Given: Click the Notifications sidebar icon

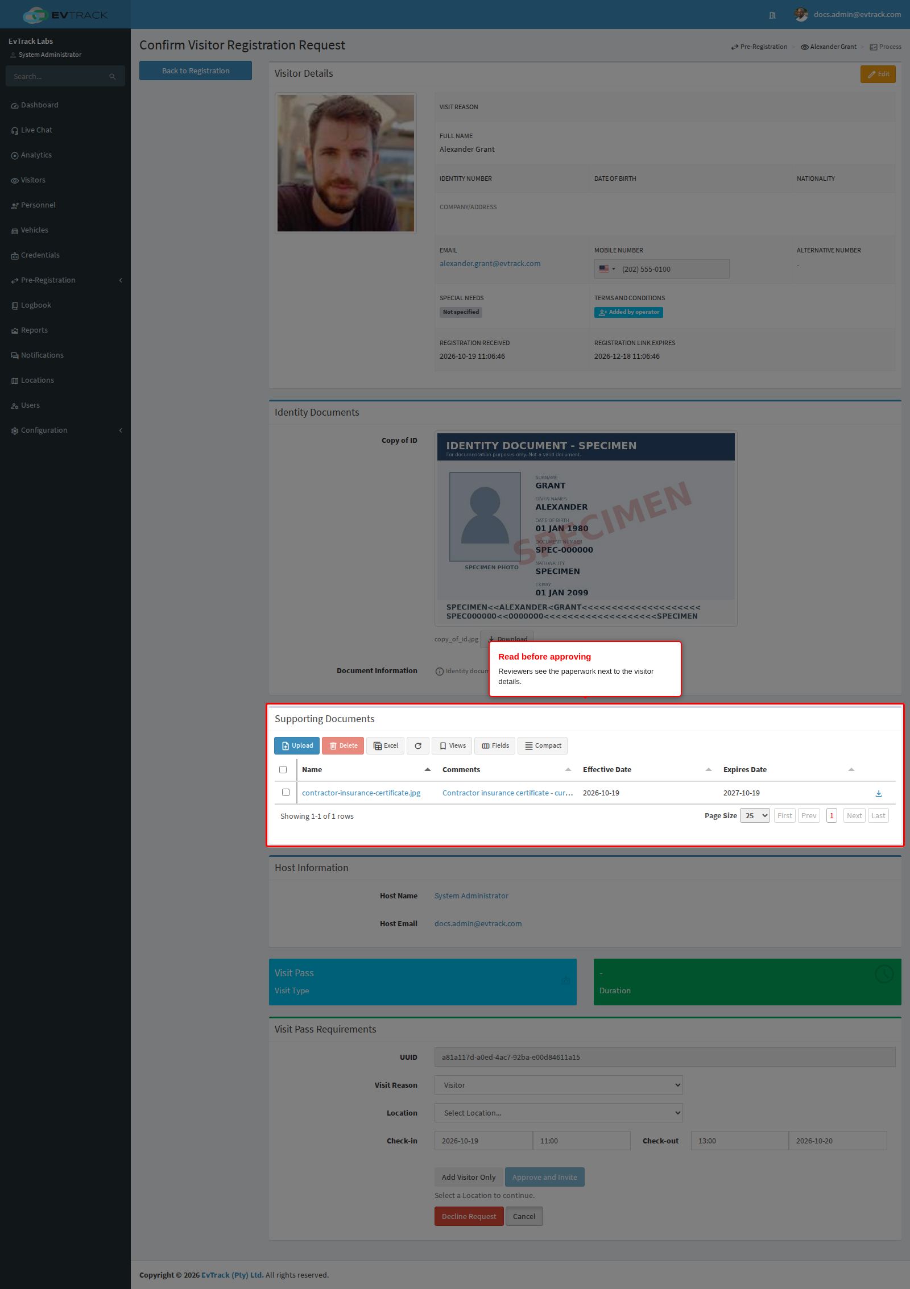Looking at the screenshot, I should pyautogui.click(x=15, y=356).
